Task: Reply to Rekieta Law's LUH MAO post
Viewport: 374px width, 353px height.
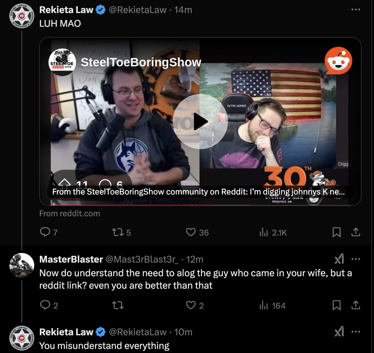Action: [x=49, y=232]
